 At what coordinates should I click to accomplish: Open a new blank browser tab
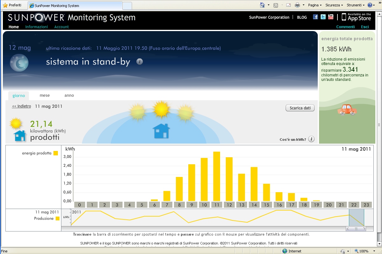pyautogui.click(x=127, y=6)
